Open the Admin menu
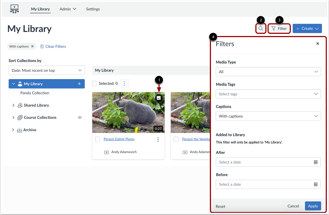The image size is (329, 215). point(68,9)
